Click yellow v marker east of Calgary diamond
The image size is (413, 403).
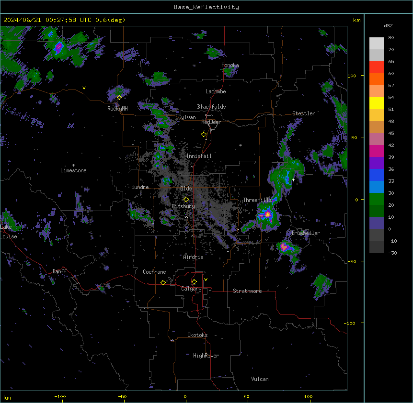click(206, 280)
